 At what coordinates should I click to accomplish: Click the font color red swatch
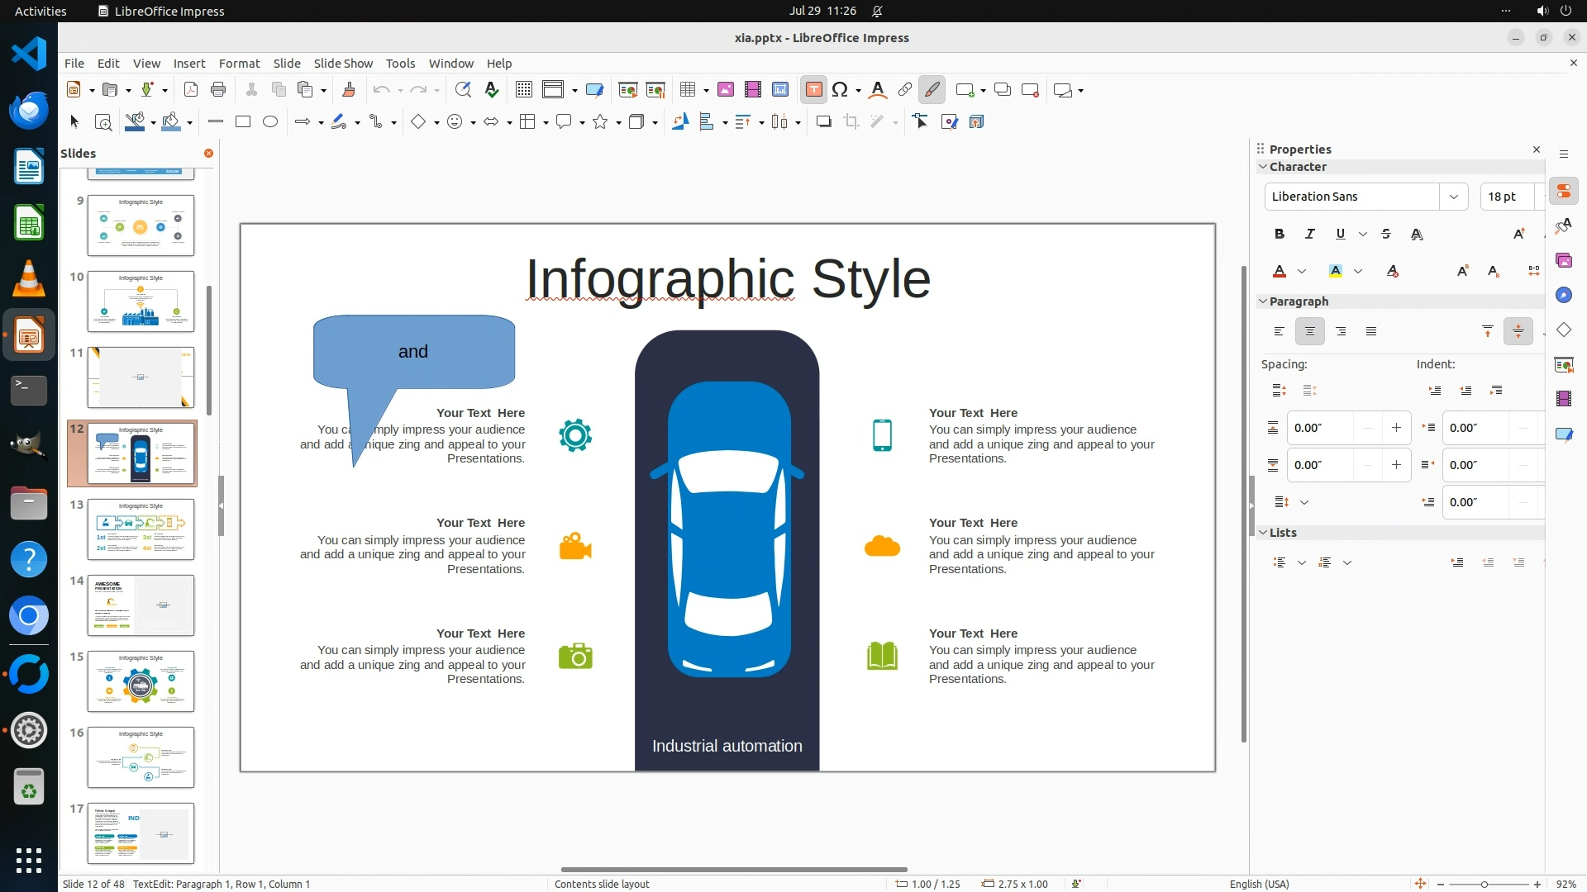tap(1280, 272)
